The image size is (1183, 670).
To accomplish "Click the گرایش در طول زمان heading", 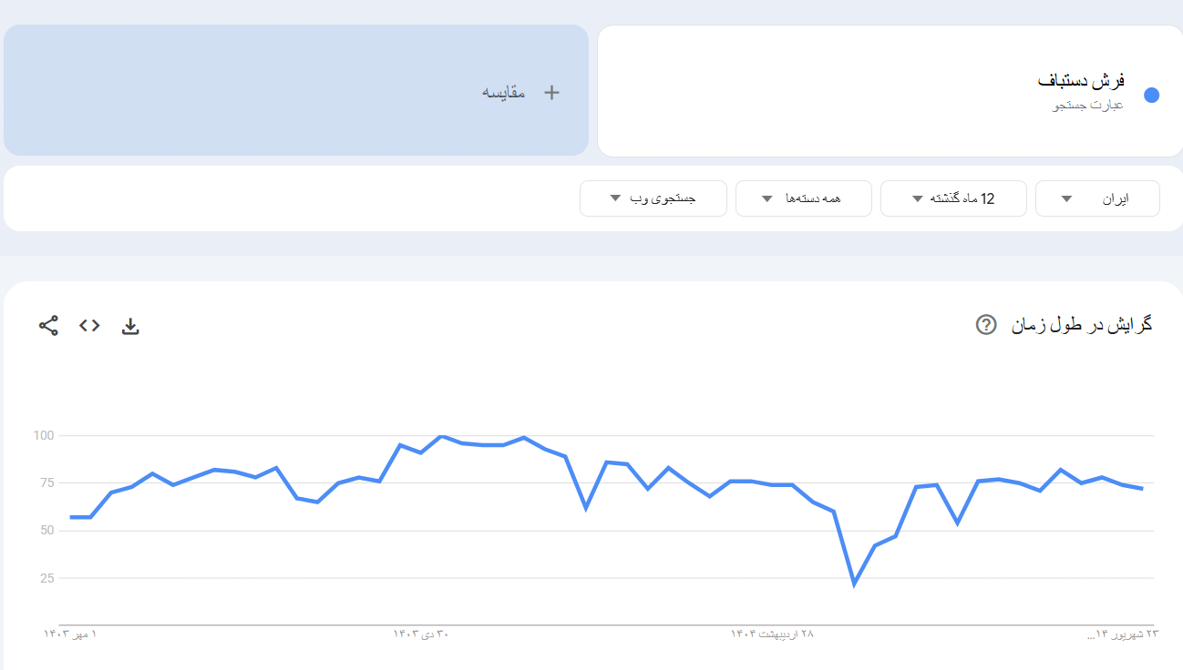I will pyautogui.click(x=1082, y=324).
